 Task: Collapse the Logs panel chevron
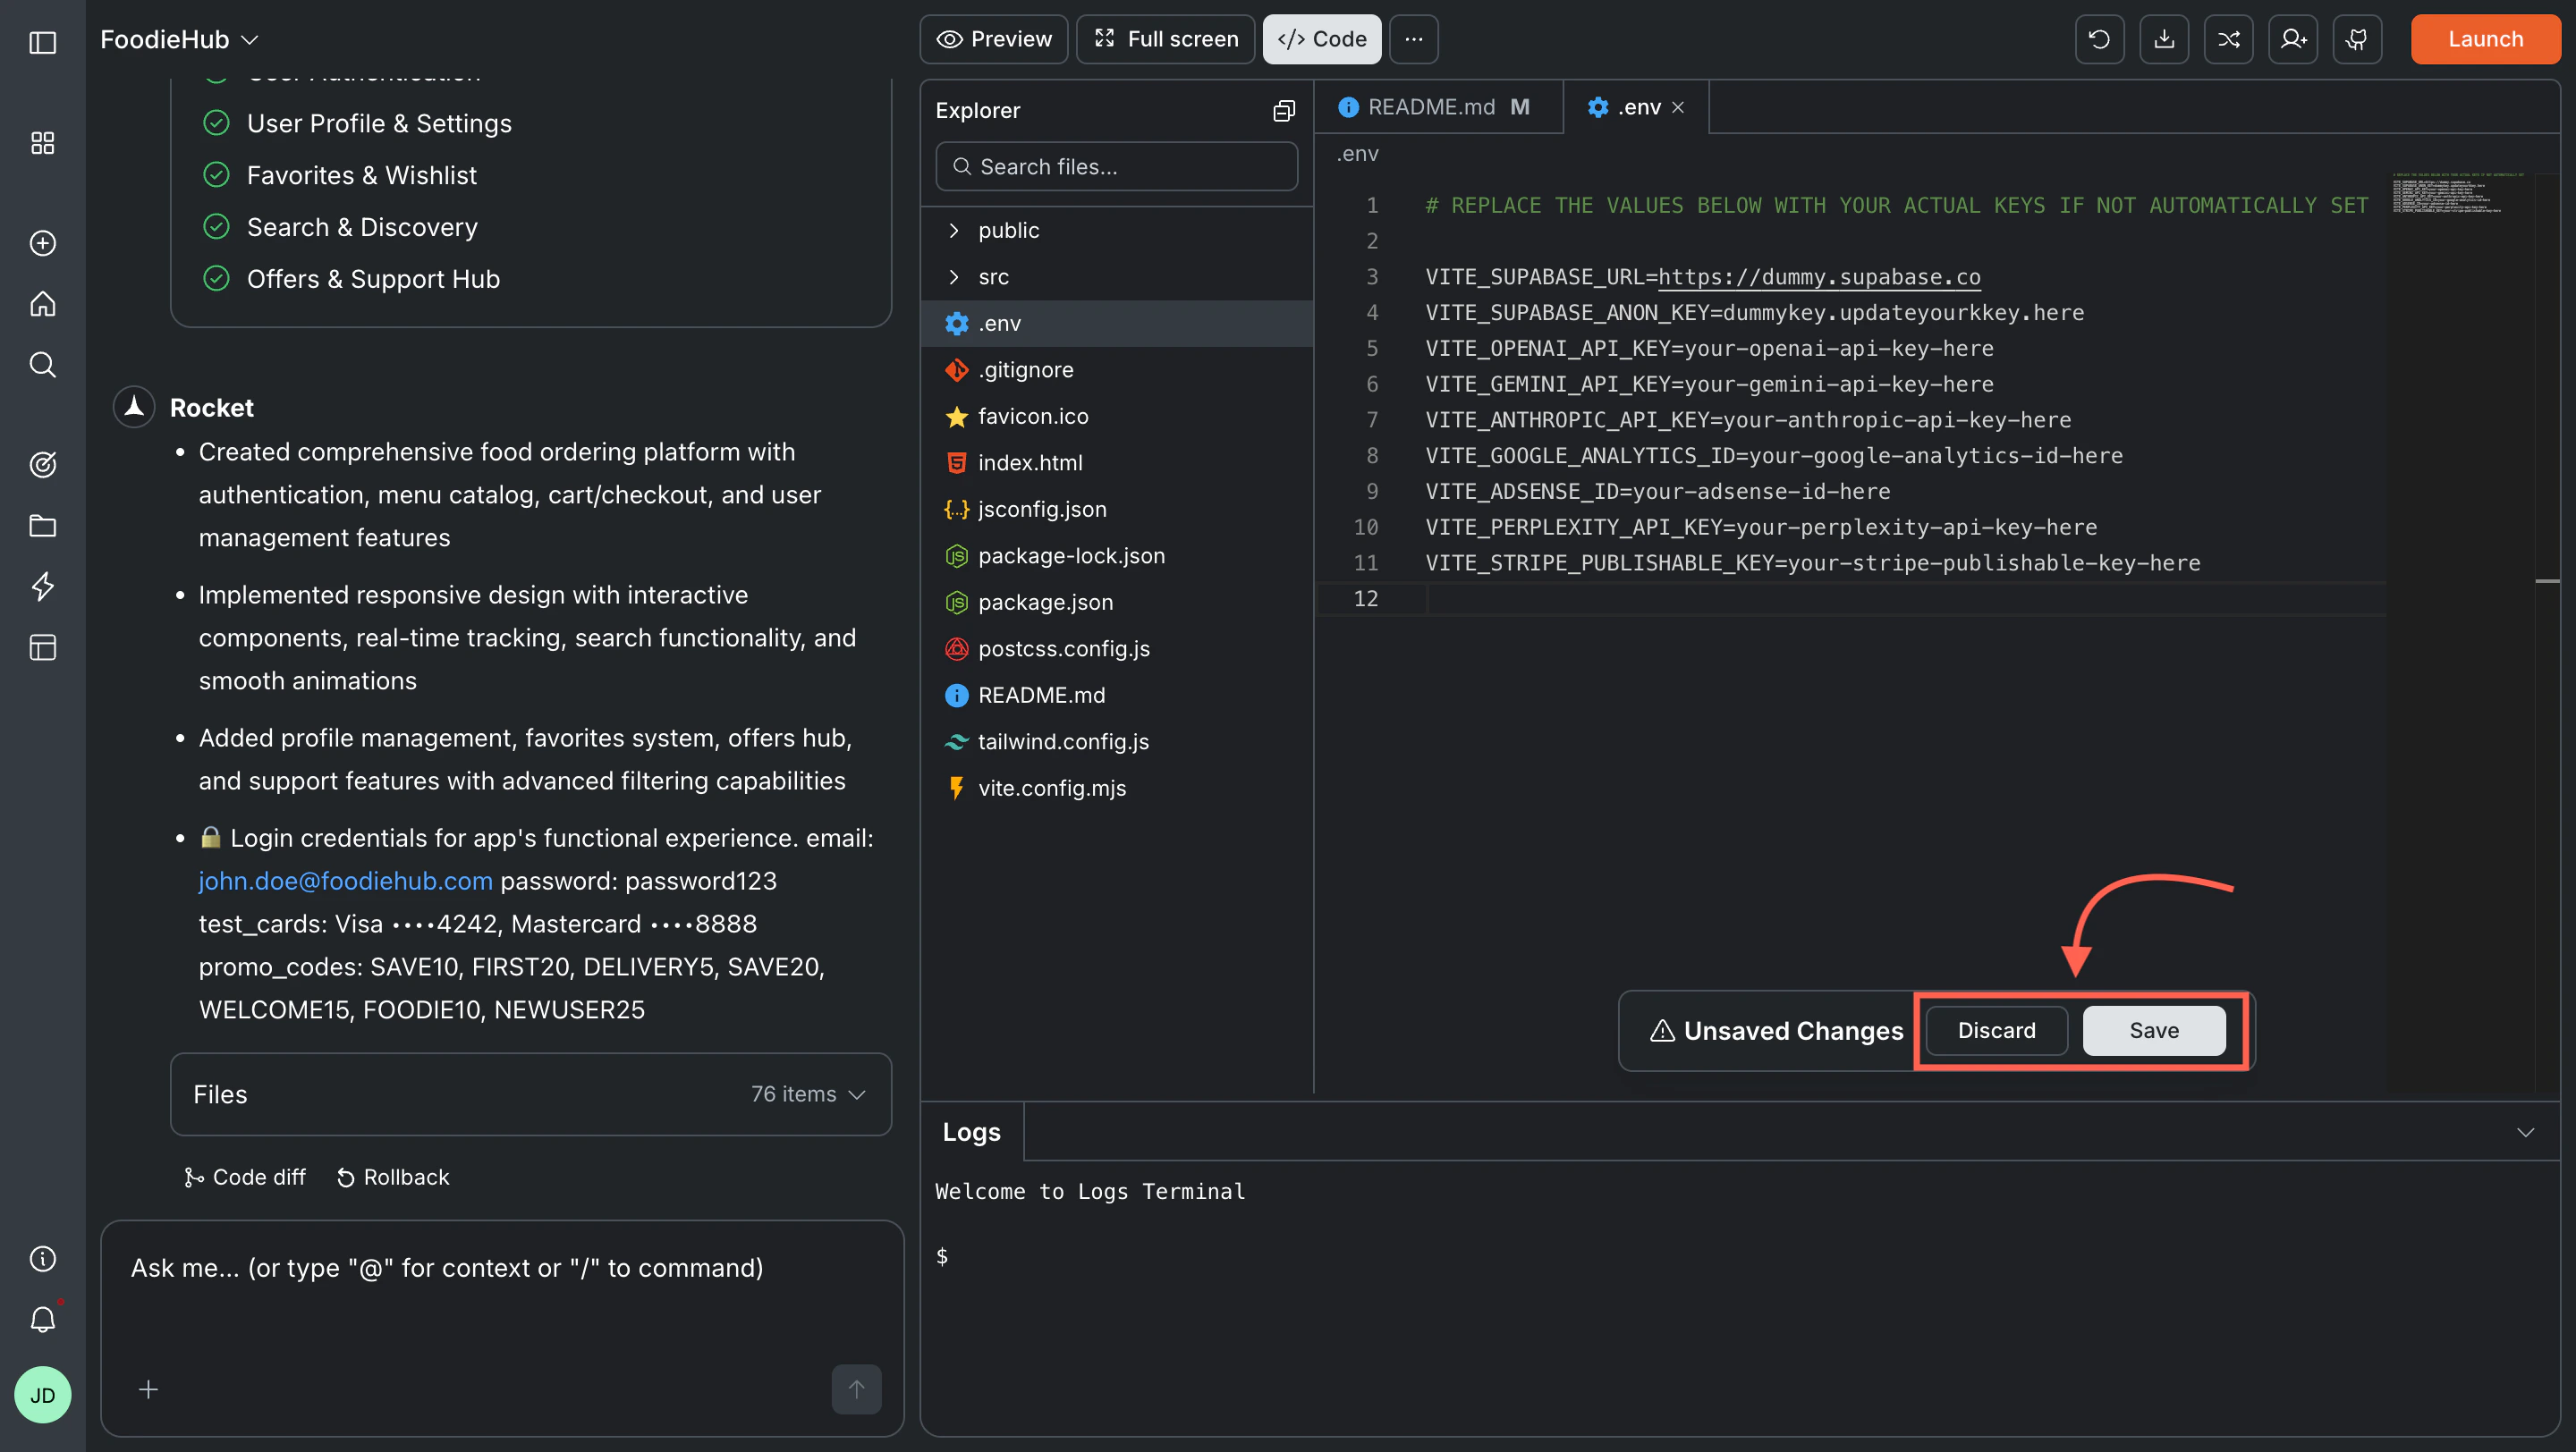coord(2526,1132)
